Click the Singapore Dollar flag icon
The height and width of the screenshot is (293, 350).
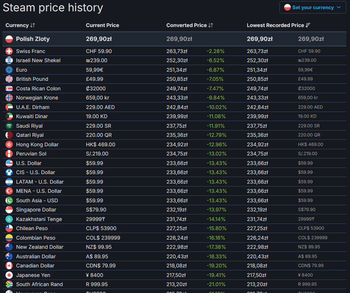point(9,210)
